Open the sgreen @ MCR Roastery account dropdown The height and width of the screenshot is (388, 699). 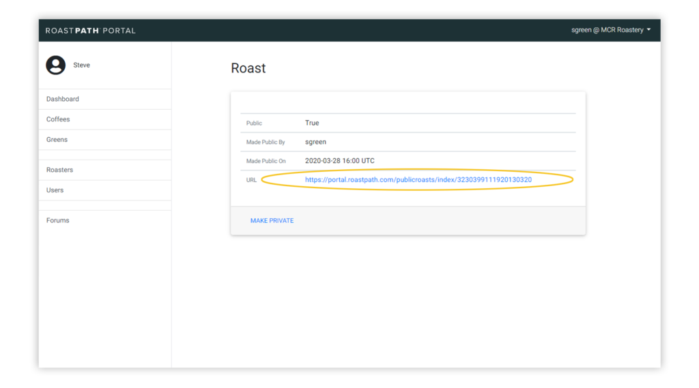click(x=611, y=30)
